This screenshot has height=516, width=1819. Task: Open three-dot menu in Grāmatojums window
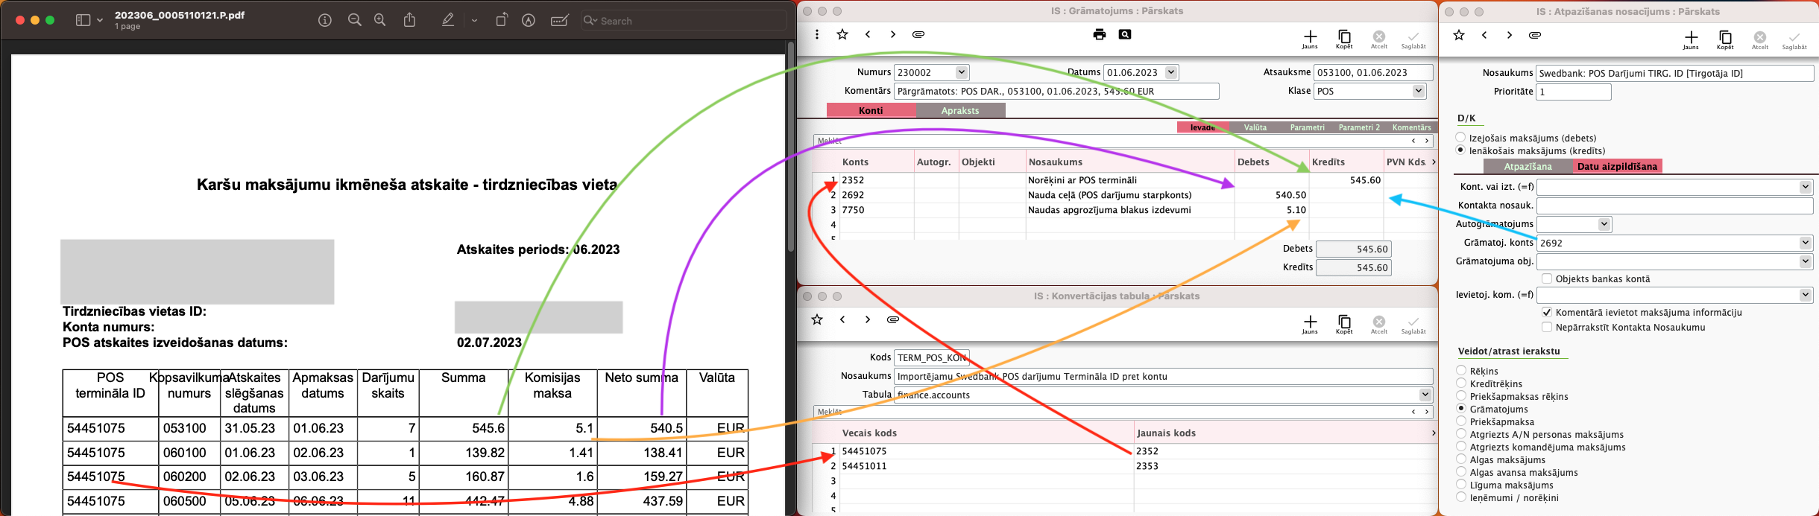point(817,34)
